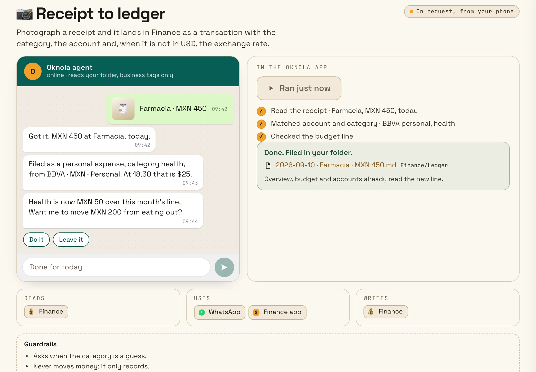Click the play triangle in Ran just now
Viewport: 536px width, 372px height.
coord(271,88)
